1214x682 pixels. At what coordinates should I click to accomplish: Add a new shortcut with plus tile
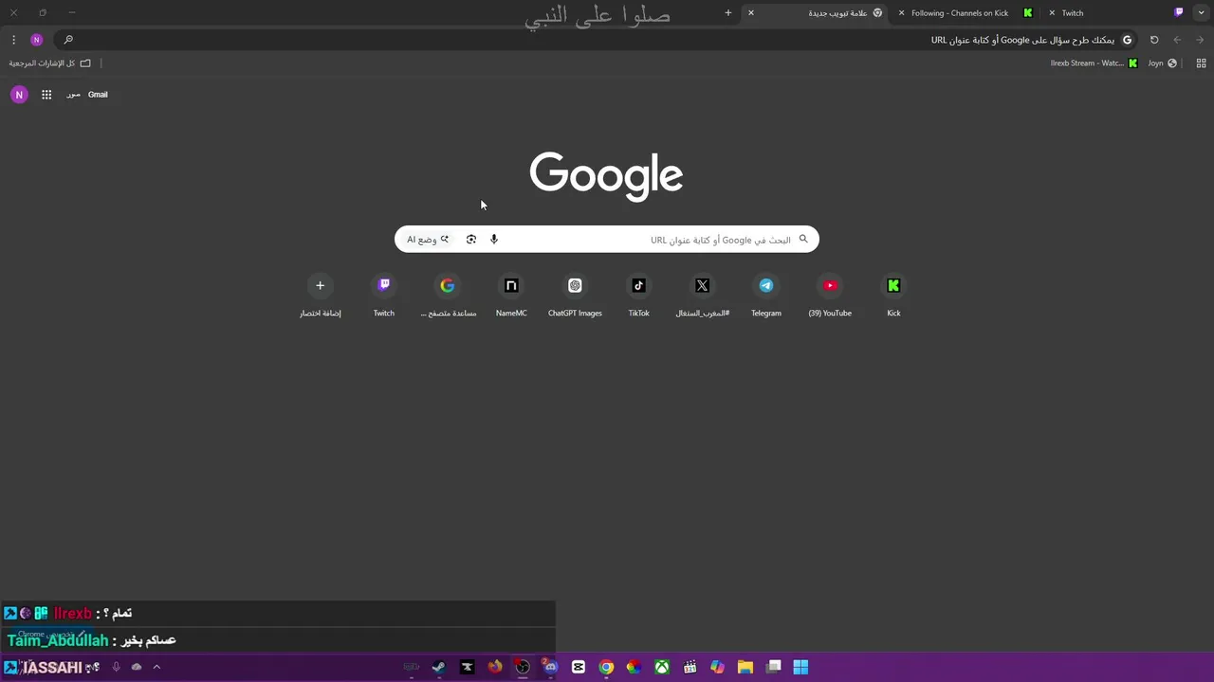[320, 296]
